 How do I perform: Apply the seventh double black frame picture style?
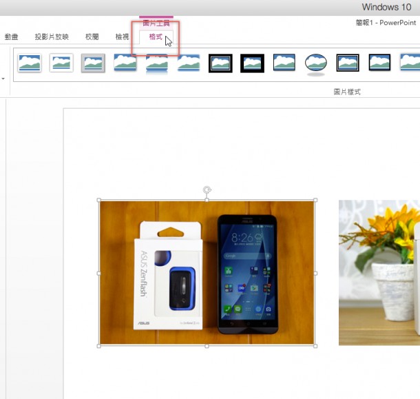pyautogui.click(x=220, y=63)
